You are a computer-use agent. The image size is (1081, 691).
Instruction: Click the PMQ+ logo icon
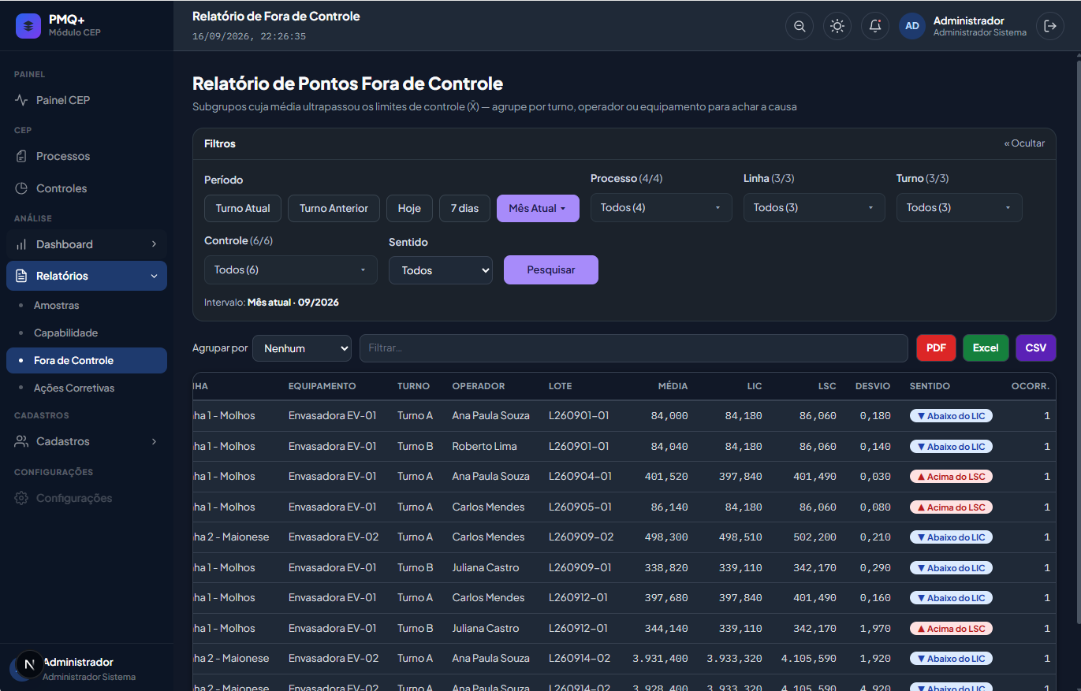[x=28, y=26]
